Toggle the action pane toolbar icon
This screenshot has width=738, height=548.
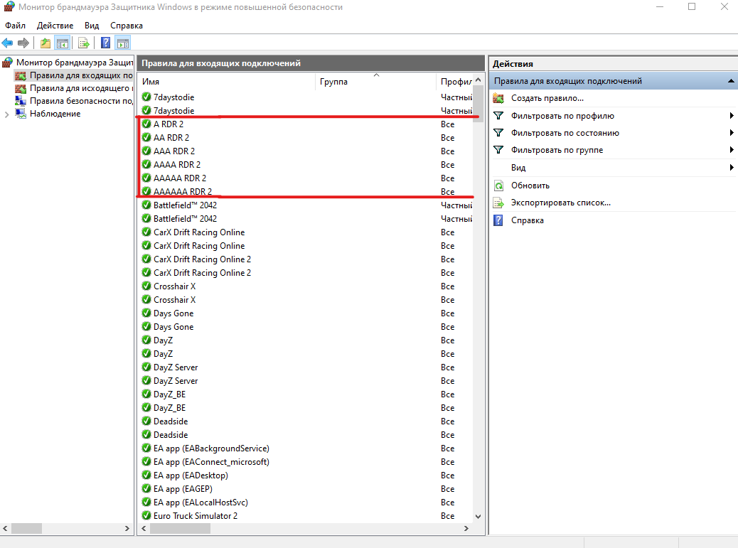tap(123, 43)
